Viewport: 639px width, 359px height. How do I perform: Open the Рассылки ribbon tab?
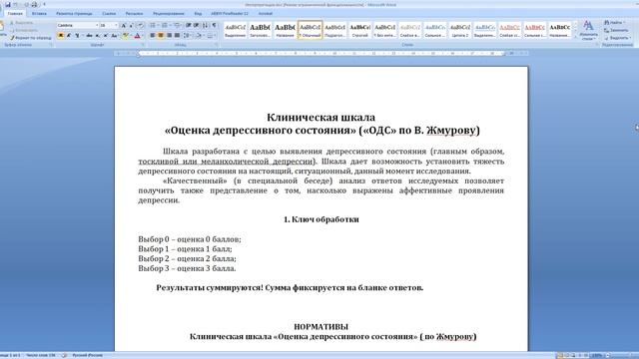[134, 13]
